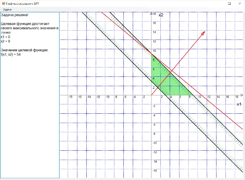Open the Задача menu
The width and height of the screenshot is (245, 180).
(7, 9)
